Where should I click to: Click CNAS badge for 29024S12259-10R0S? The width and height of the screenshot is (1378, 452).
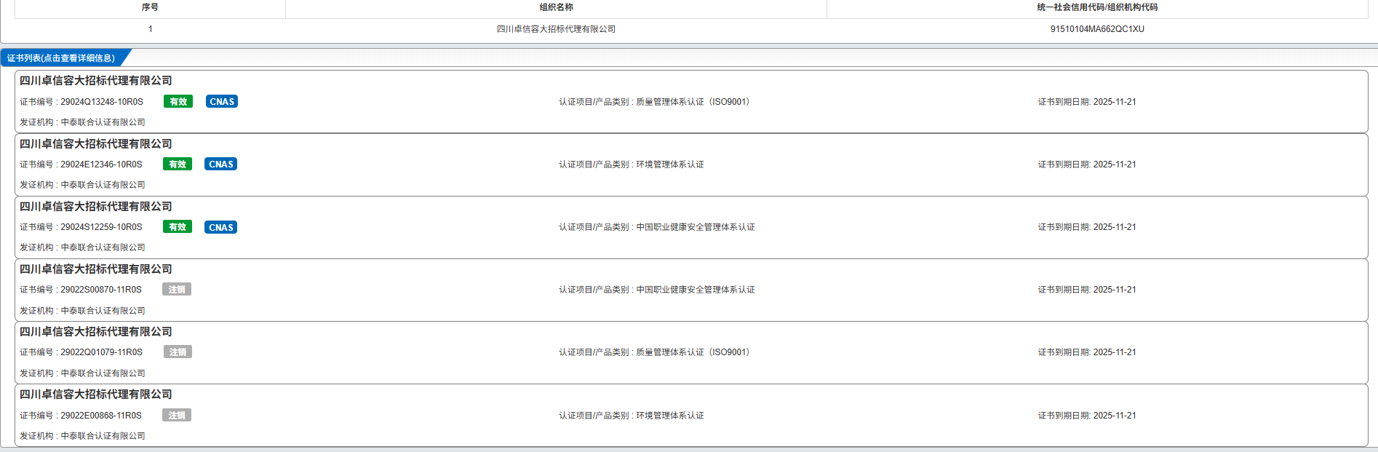(x=221, y=227)
